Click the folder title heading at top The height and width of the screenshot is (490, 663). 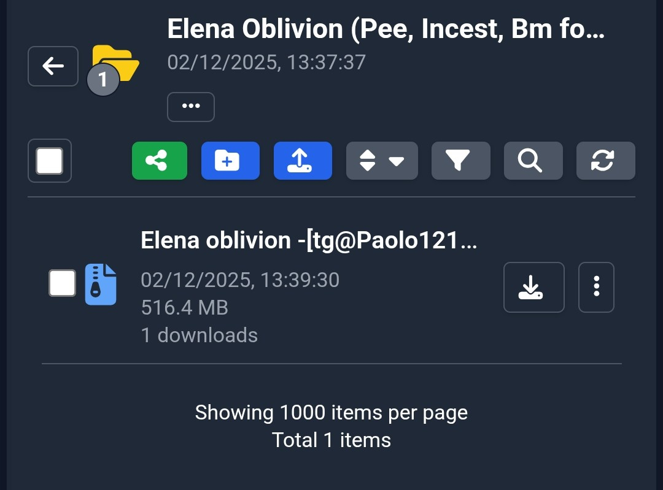coord(386,29)
